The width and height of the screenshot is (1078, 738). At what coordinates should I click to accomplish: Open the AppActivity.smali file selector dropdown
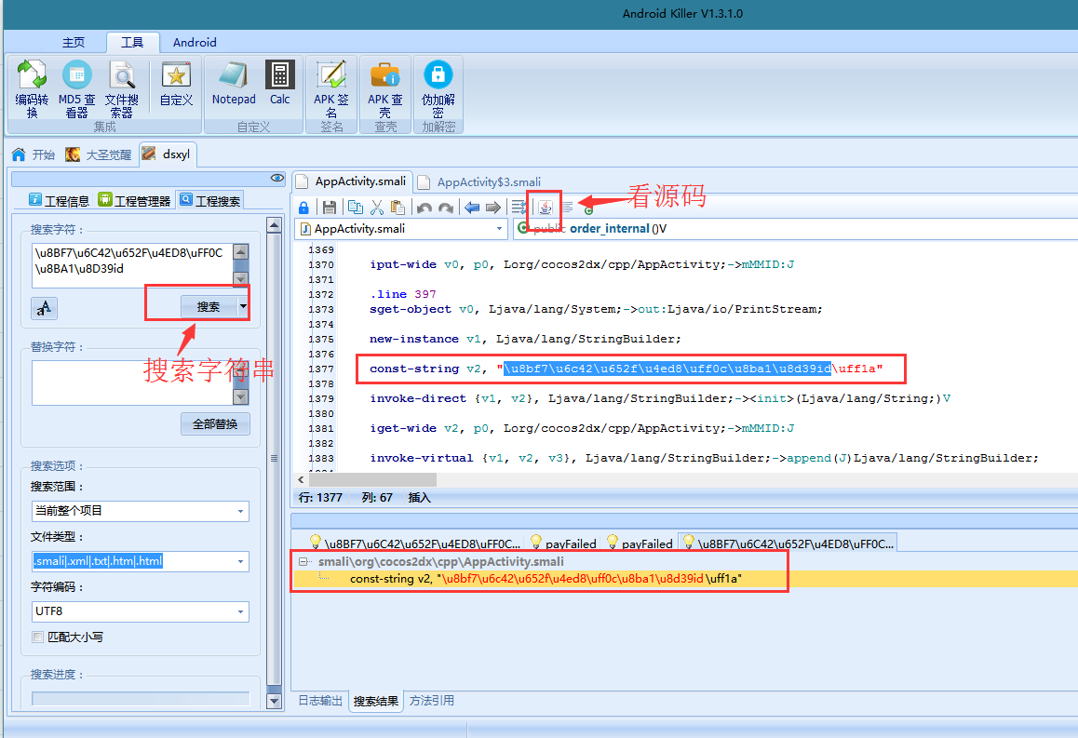(500, 229)
